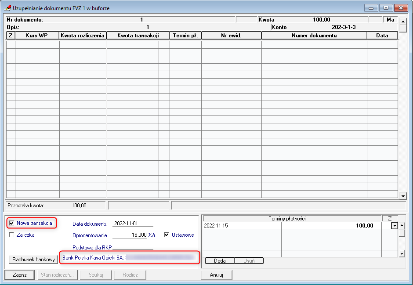Open the dropdown in the 2022-11-15 payment row
The image size is (413, 285).
click(394, 226)
